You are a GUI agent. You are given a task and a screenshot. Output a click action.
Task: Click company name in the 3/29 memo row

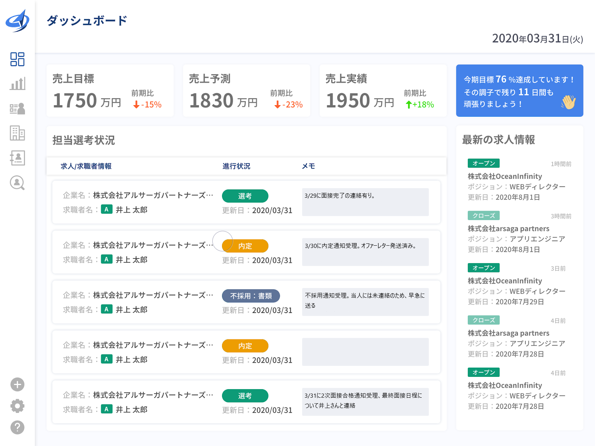pos(153,195)
